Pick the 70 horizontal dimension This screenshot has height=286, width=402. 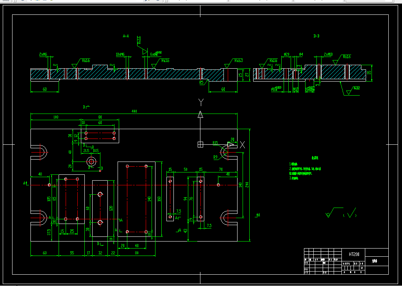221,169
